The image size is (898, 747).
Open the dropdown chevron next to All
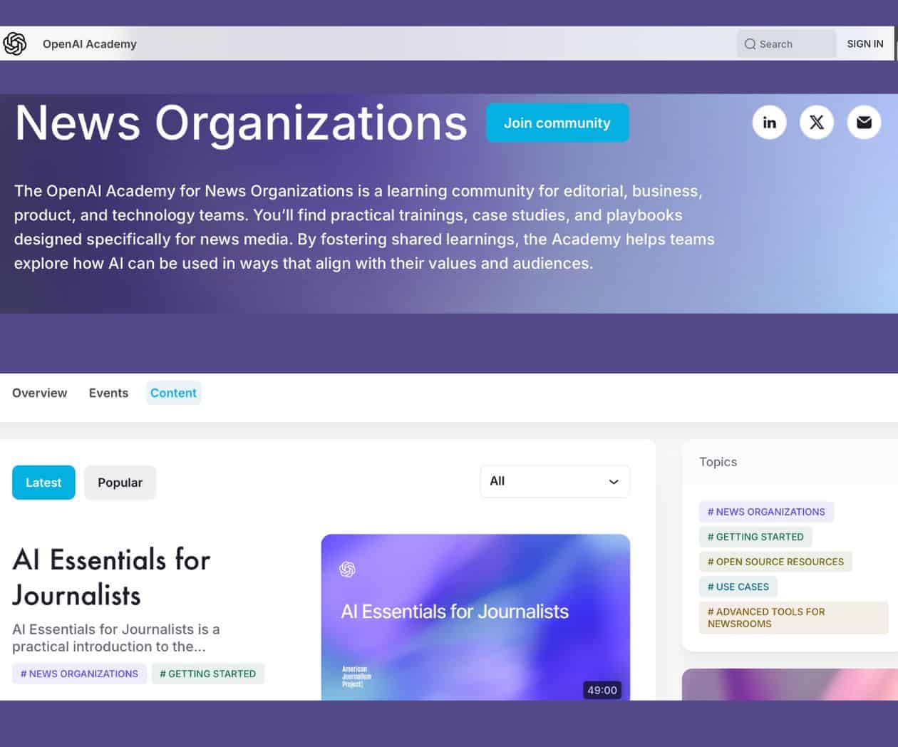[612, 481]
